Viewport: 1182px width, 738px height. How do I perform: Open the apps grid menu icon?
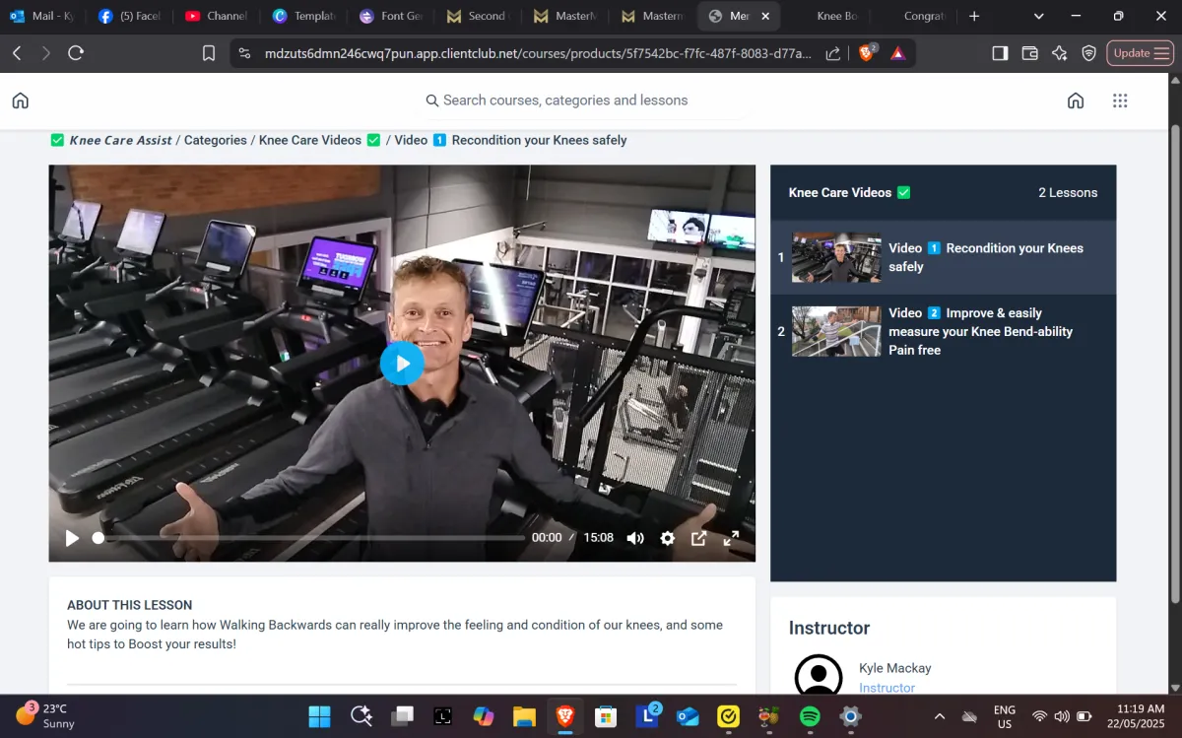click(x=1120, y=101)
